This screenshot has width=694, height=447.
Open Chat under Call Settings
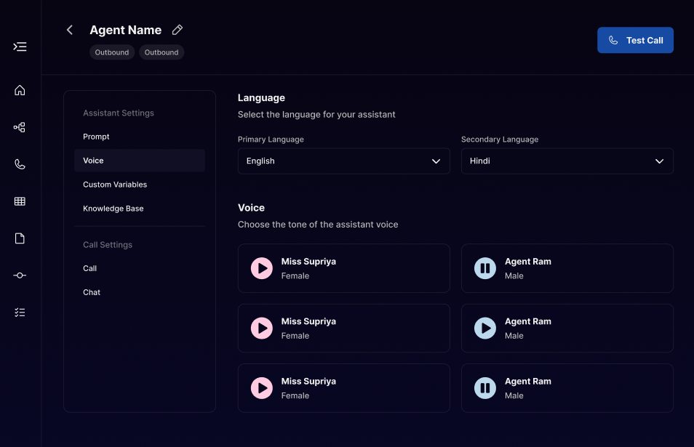tap(92, 292)
